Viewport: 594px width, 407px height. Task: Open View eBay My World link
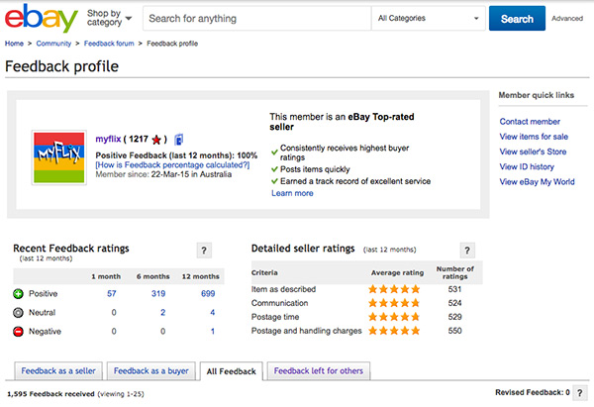[537, 182]
